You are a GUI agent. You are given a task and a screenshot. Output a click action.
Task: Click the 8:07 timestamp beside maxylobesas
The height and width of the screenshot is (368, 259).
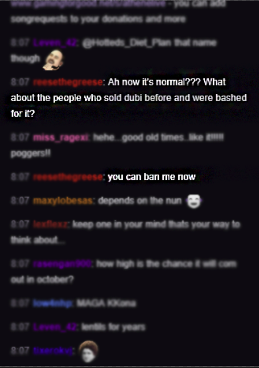coord(20,201)
